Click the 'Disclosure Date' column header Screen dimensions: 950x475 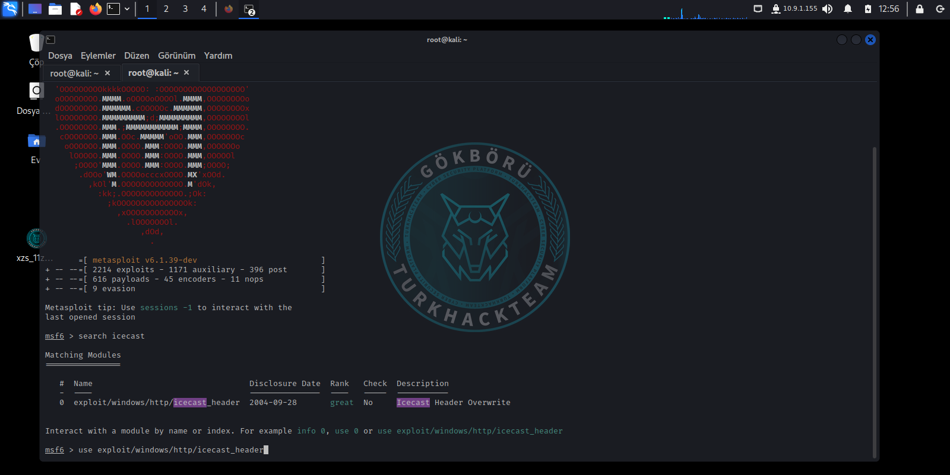point(285,384)
